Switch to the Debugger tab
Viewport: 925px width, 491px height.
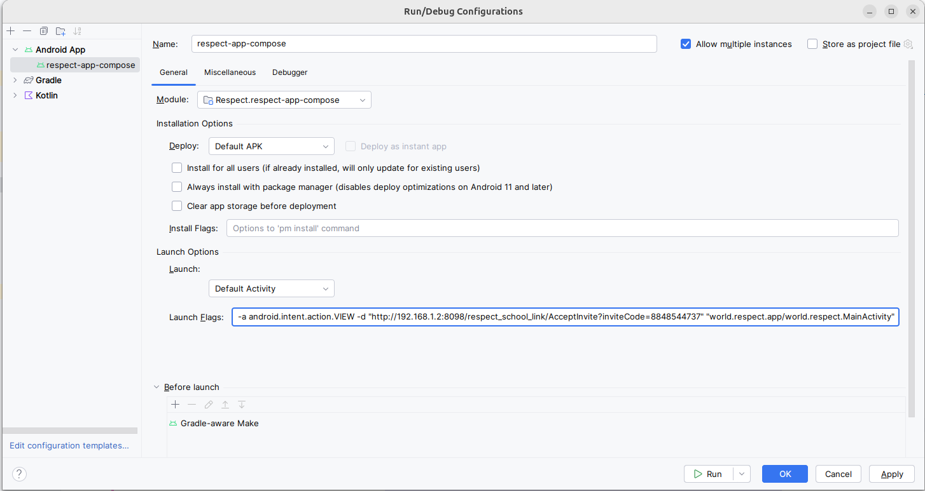click(289, 72)
